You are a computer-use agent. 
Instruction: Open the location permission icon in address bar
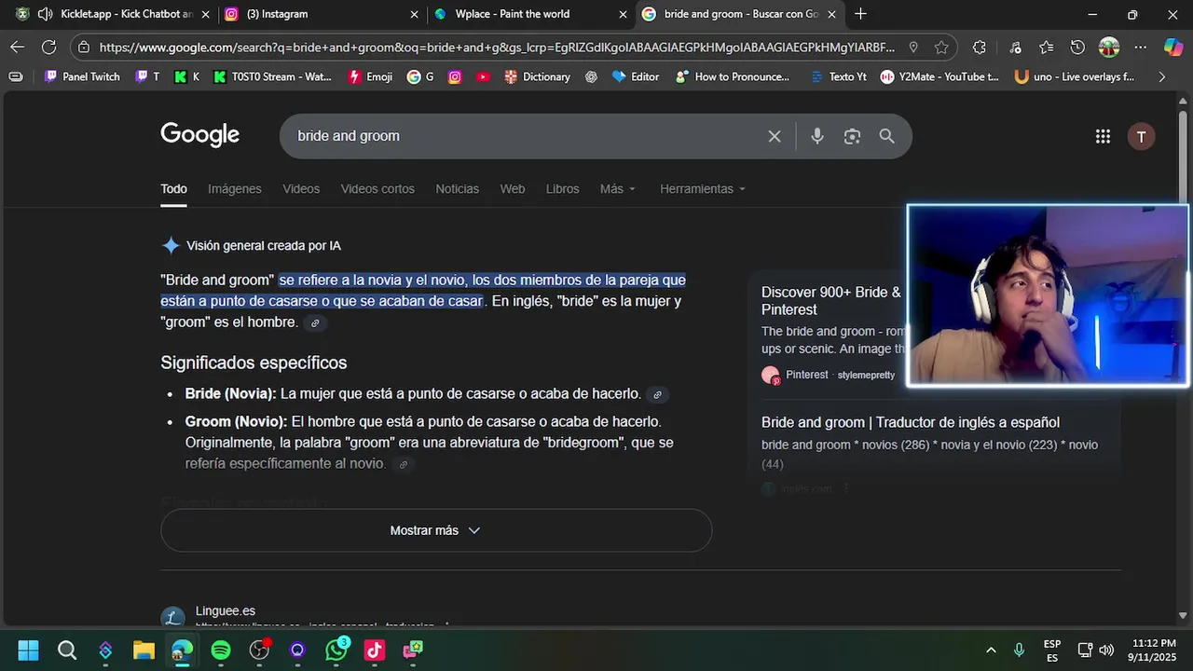coord(913,47)
